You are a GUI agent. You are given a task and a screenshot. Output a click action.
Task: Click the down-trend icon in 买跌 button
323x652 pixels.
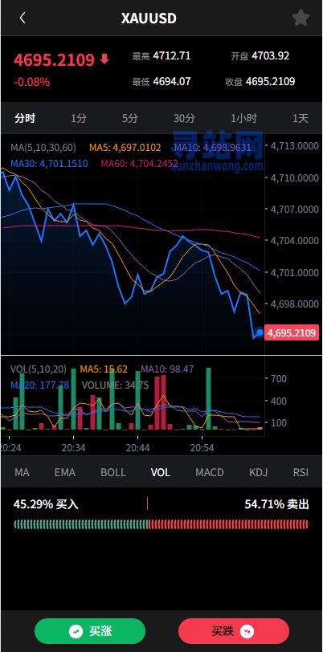pyautogui.click(x=247, y=631)
